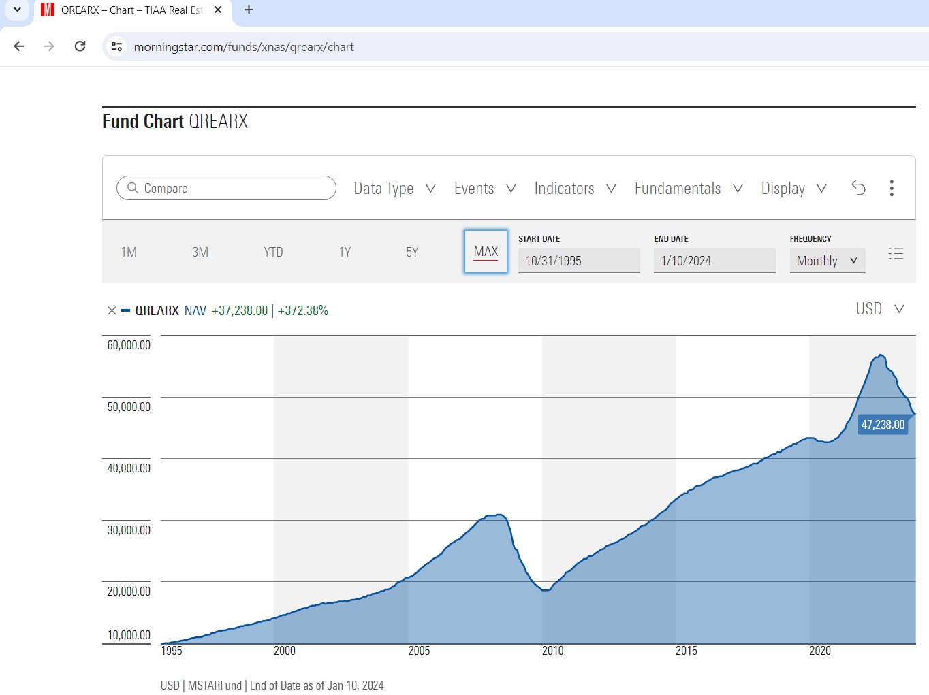Remove QREARX series with the X icon
Image resolution: width=929 pixels, height=695 pixels.
point(112,310)
